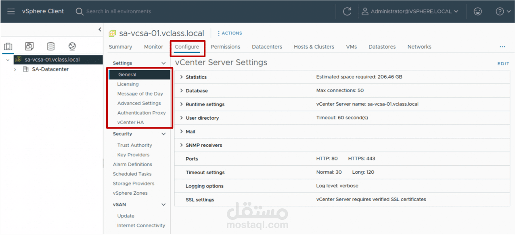This screenshot has height=235, width=515.
Task: Open the Summary tab
Action: [120, 47]
